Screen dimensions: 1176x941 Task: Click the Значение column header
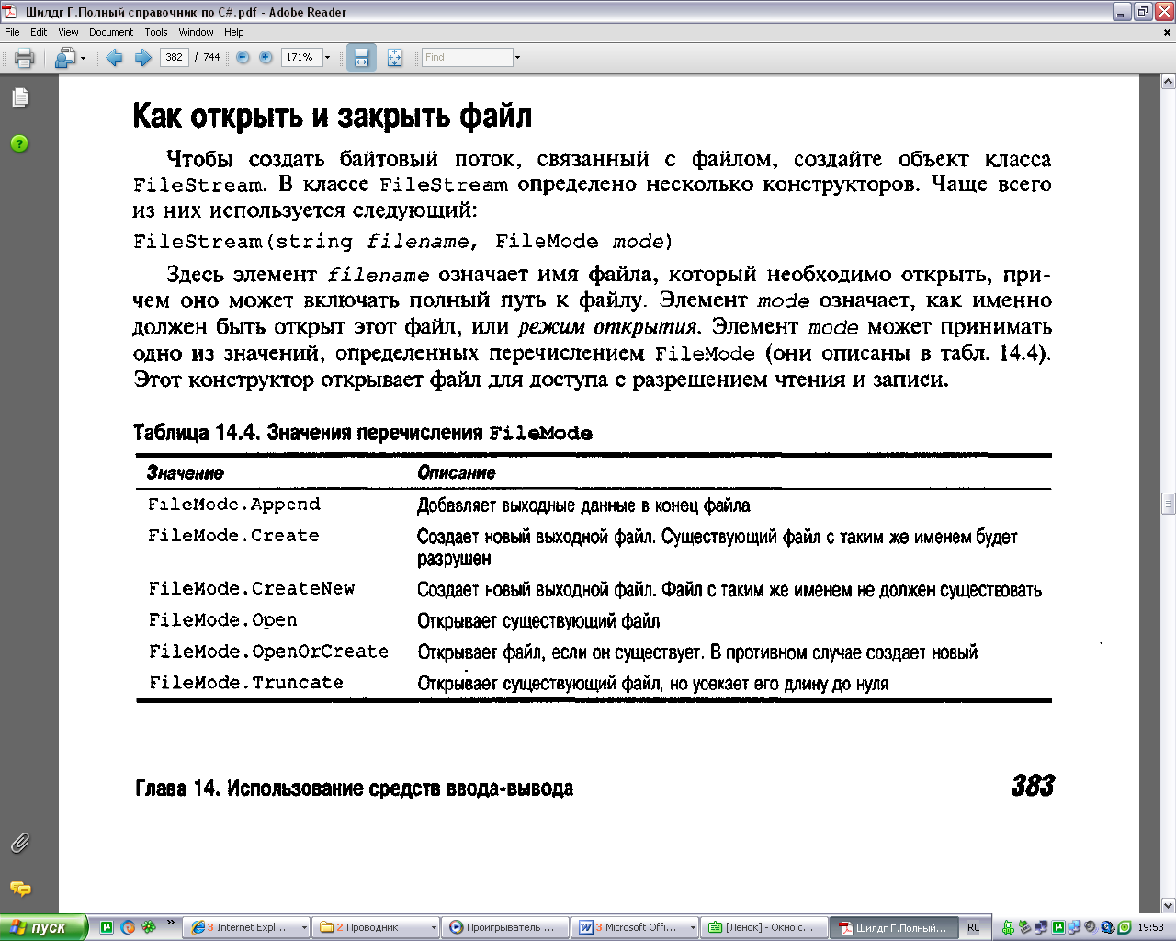click(x=186, y=473)
